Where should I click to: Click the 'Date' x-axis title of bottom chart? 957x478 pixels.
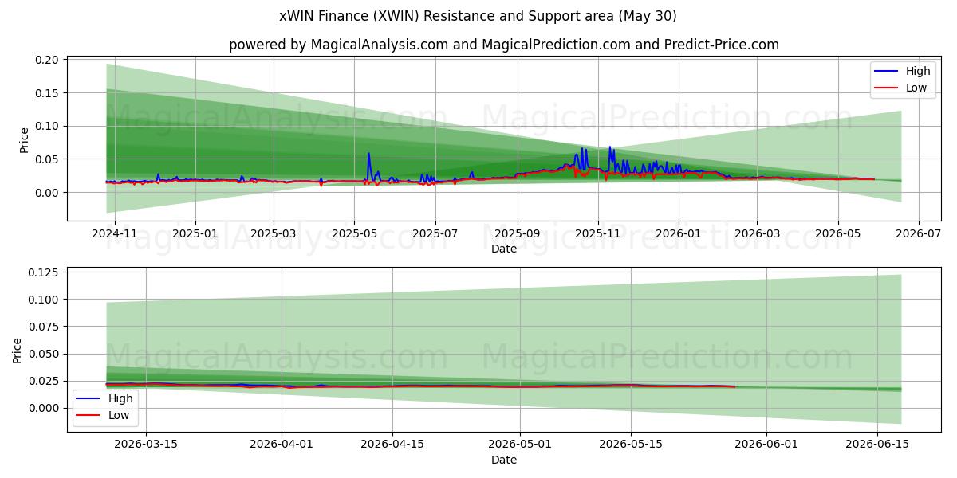tap(504, 460)
